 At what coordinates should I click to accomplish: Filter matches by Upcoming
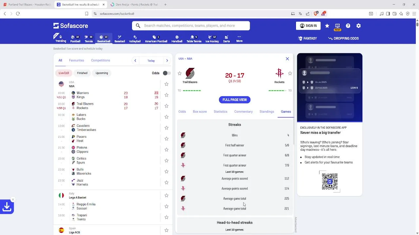[102, 73]
